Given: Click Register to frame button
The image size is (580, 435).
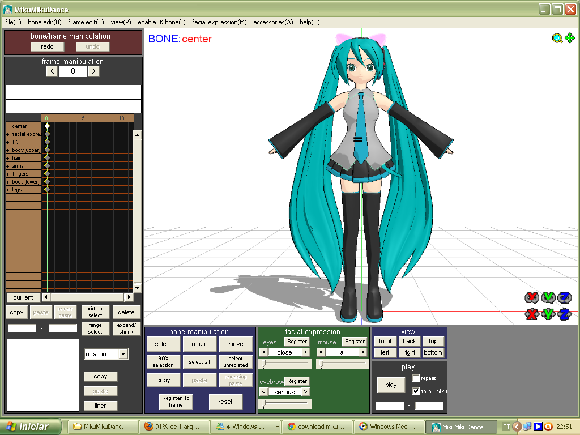Looking at the screenshot, I should tap(176, 402).
